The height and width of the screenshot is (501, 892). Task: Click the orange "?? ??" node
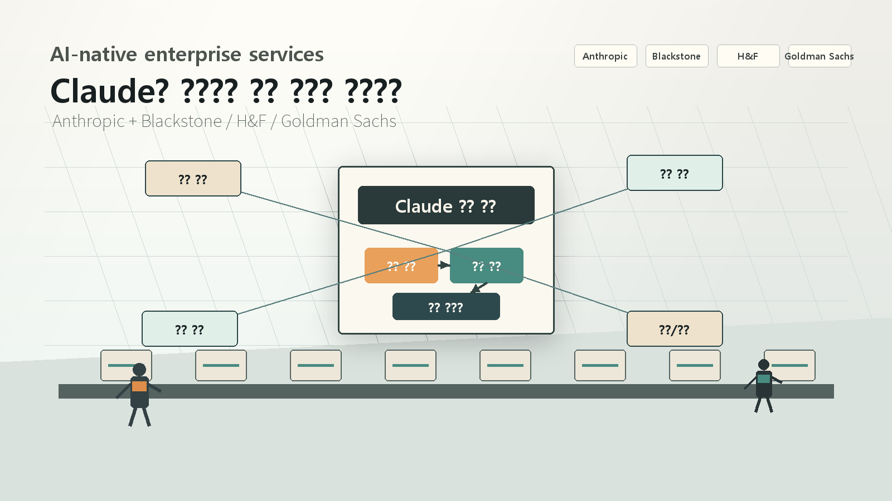coord(401,266)
